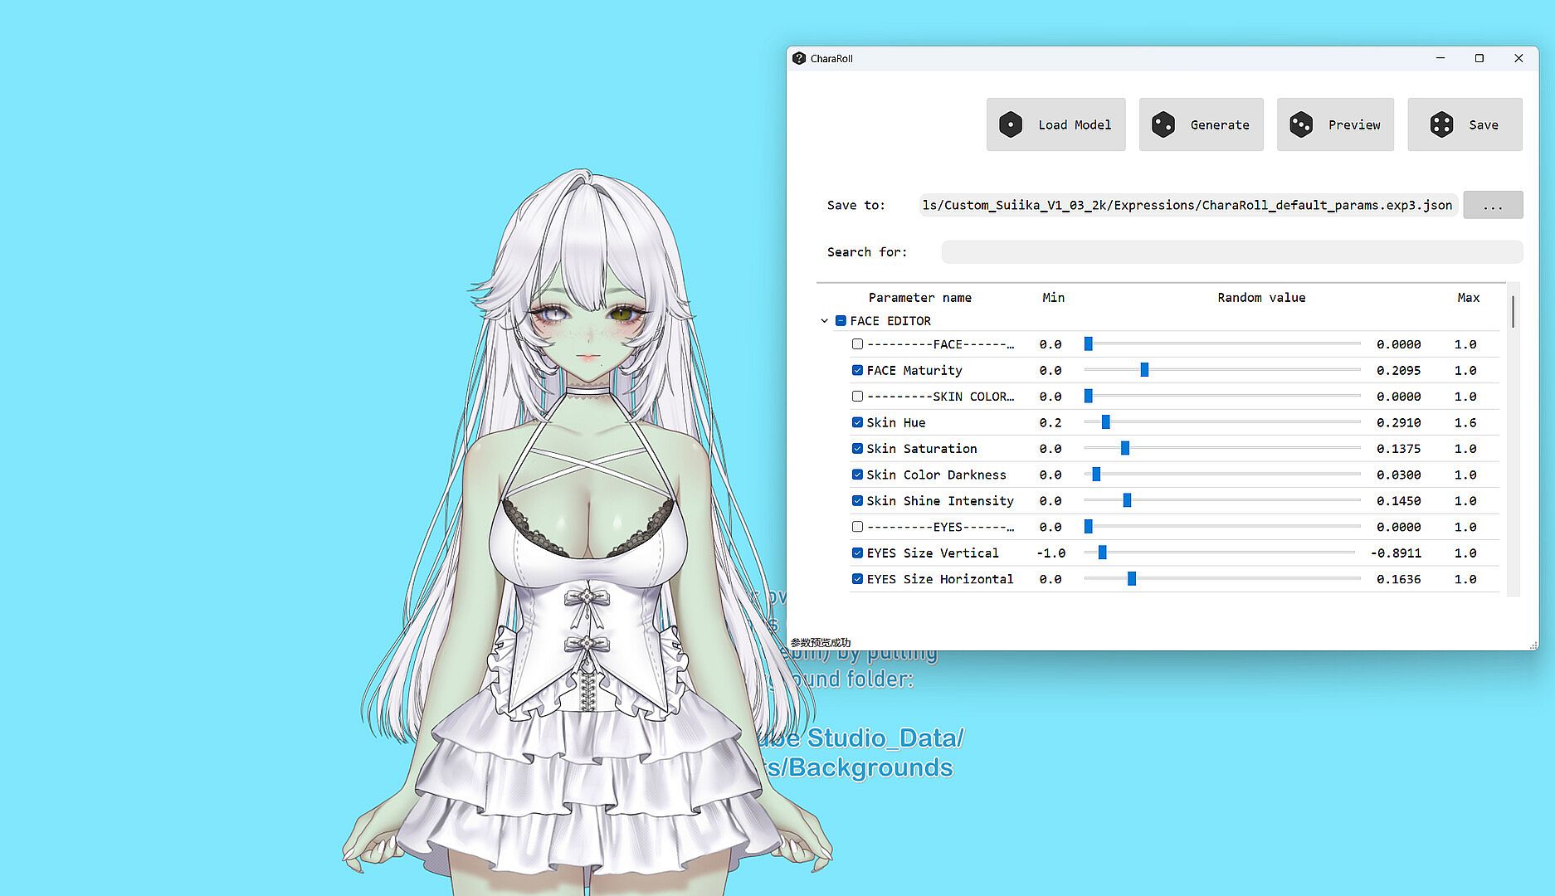Select the Skin Shine Intensity parameter name
Screen dimensions: 1555x896
coord(940,501)
